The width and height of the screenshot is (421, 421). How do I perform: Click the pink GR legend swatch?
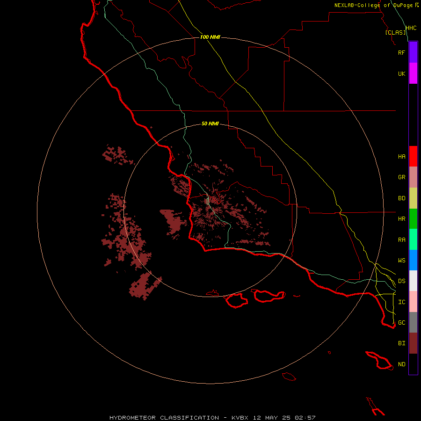413,177
